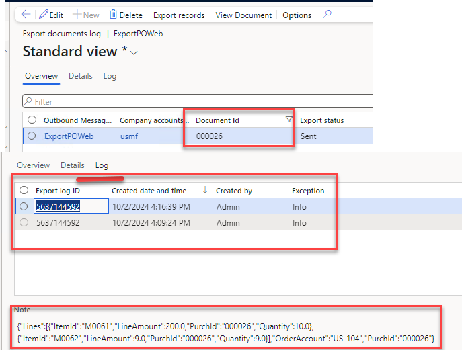Click the search magnifier icon in toolbar

[x=327, y=14]
